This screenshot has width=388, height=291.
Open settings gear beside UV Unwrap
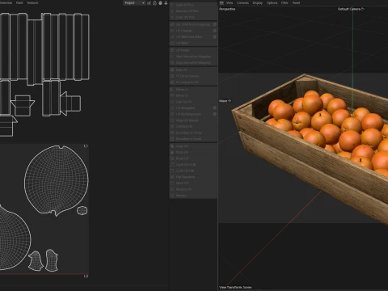pos(215,31)
